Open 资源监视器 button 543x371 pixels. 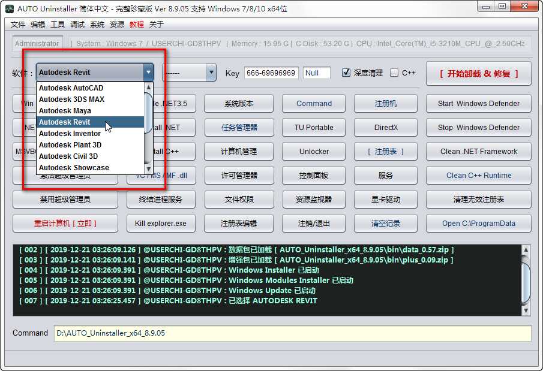[x=314, y=200]
